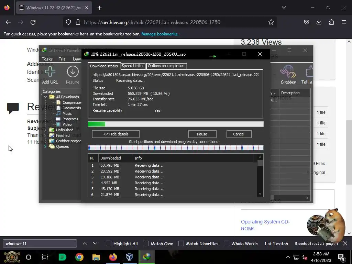The height and width of the screenshot is (264, 352).
Task: Open File Explorer from the taskbar
Action: tap(96, 257)
